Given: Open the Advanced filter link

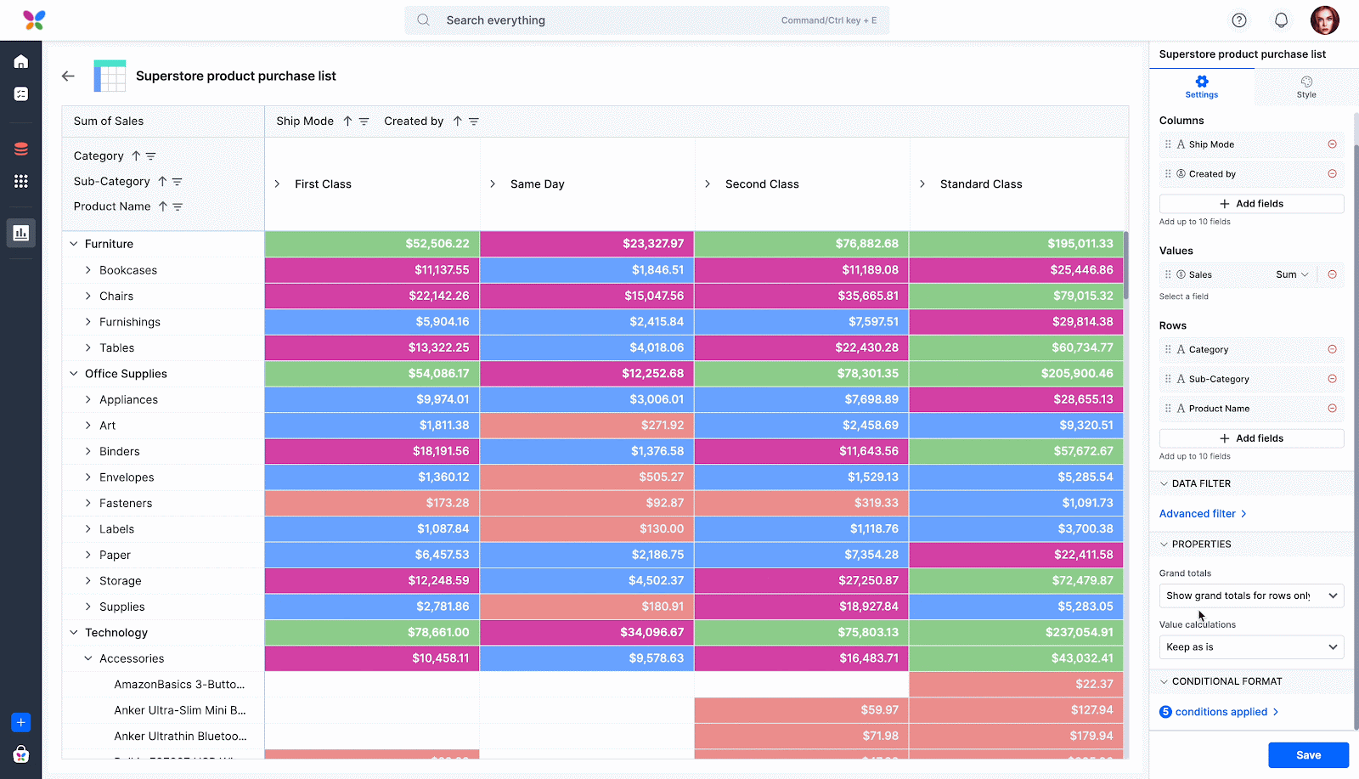Looking at the screenshot, I should click(1203, 514).
